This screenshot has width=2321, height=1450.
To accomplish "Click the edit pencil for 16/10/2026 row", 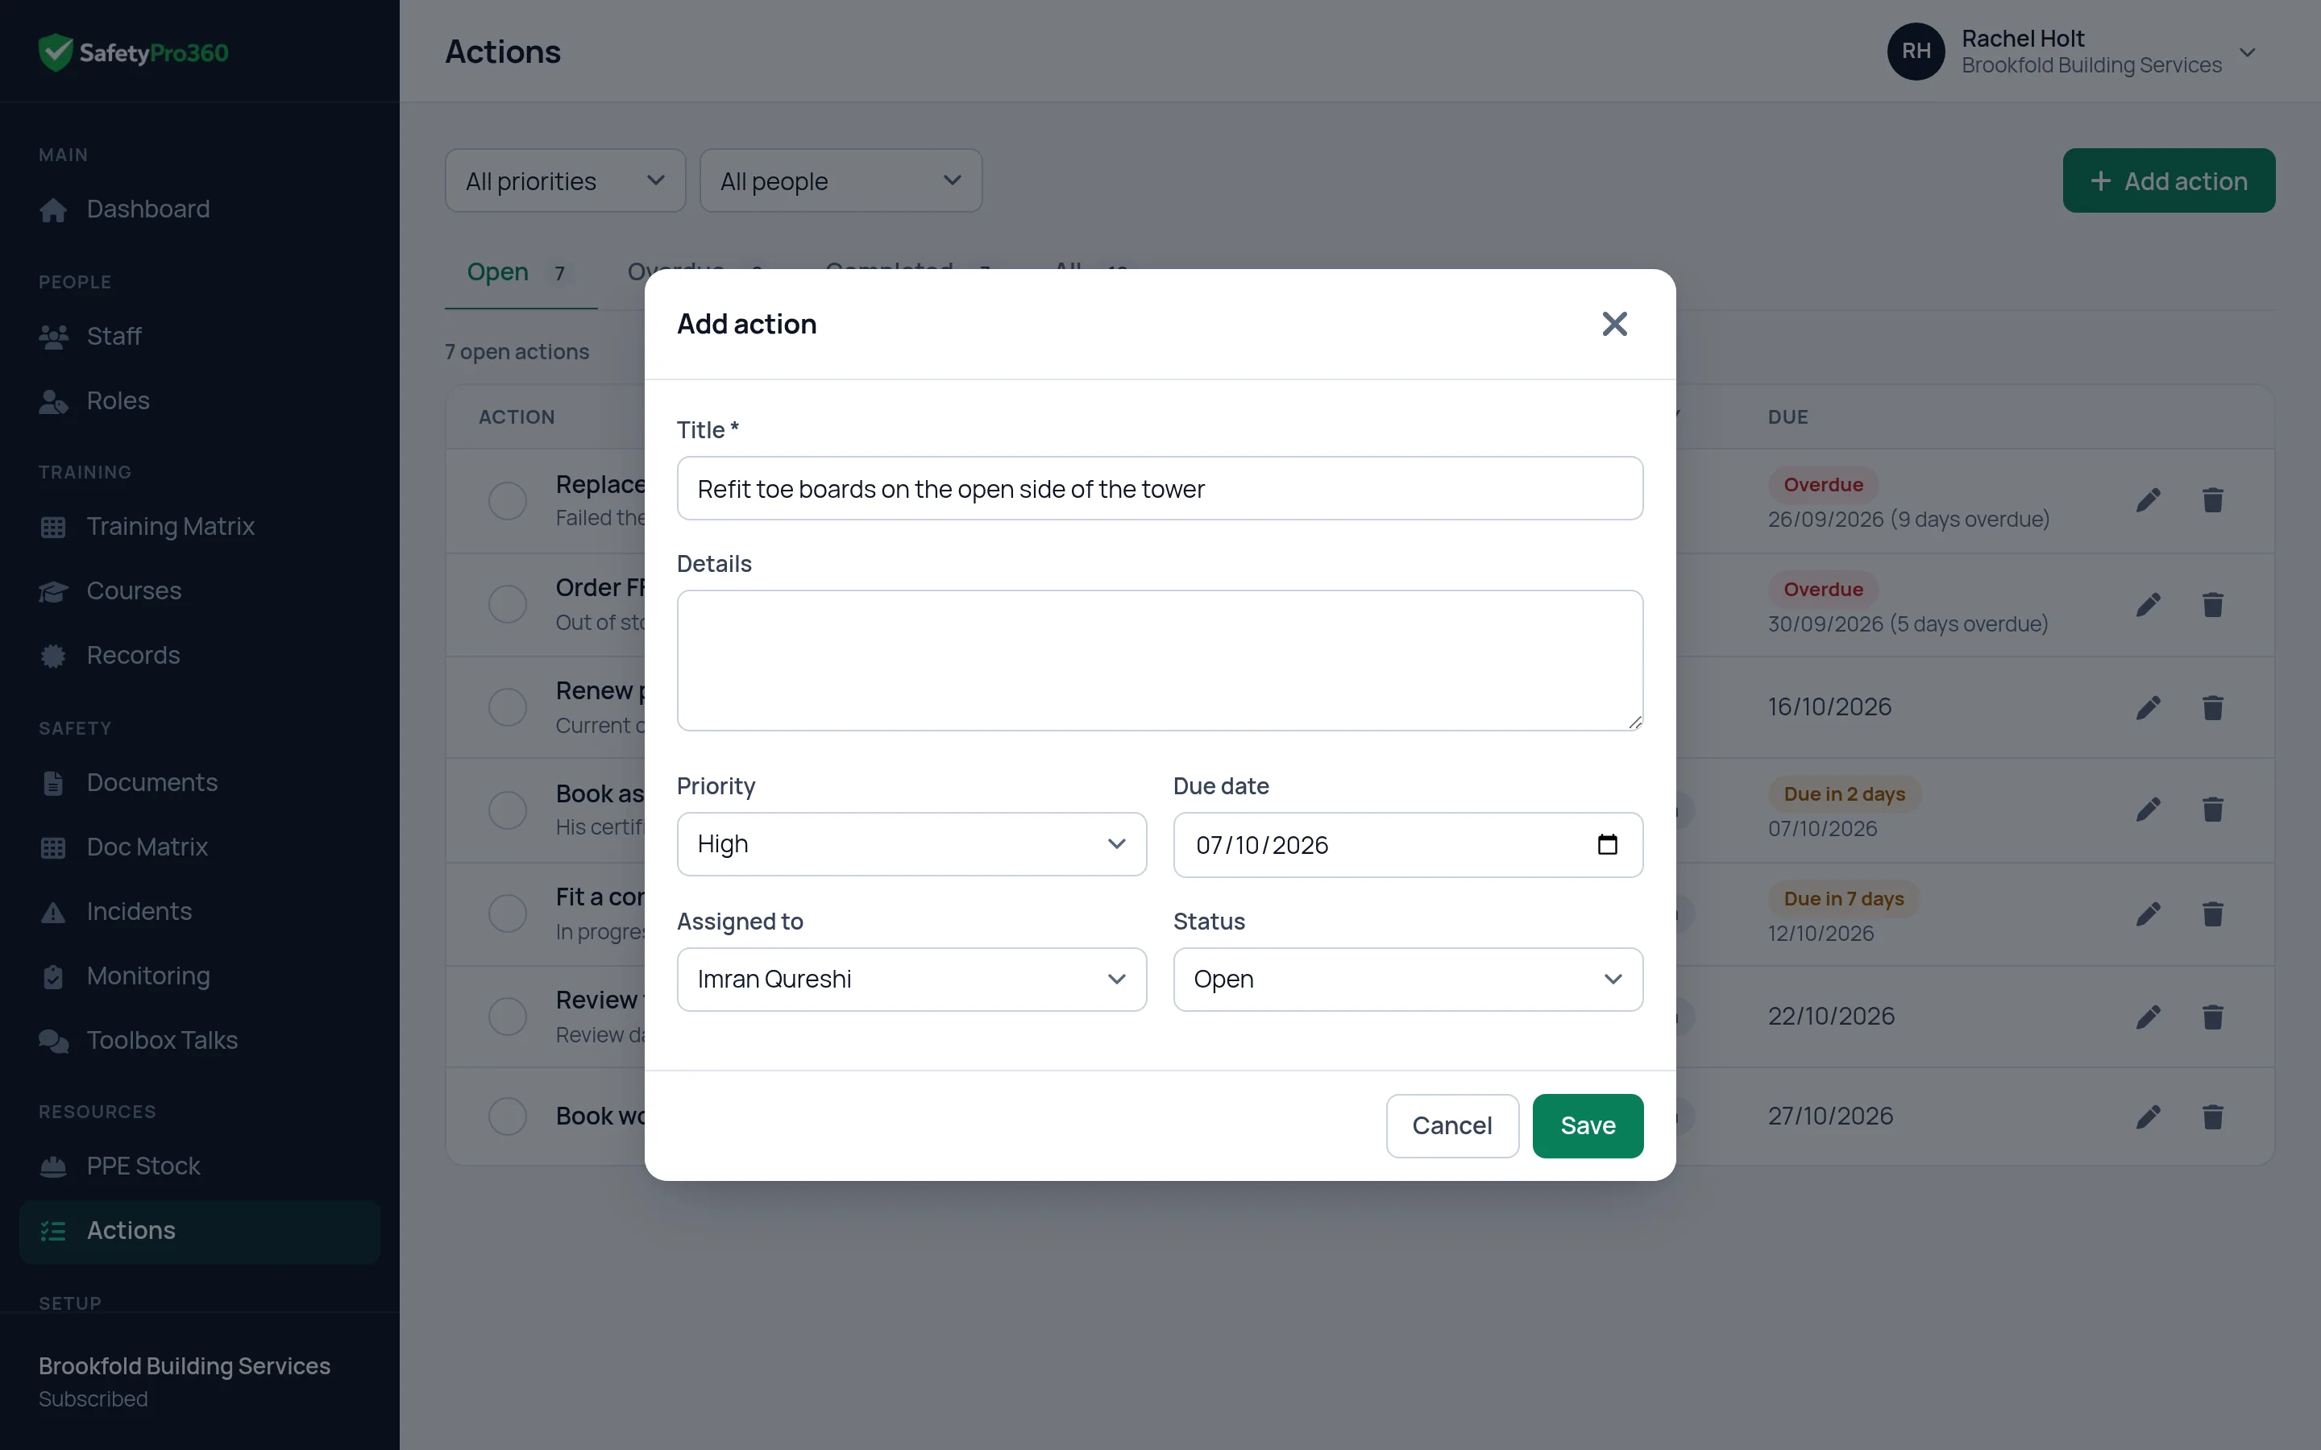I will pyautogui.click(x=2149, y=708).
